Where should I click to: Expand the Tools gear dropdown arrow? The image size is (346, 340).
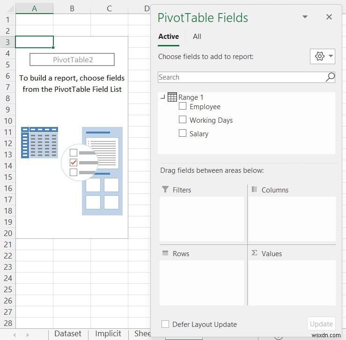click(x=331, y=57)
